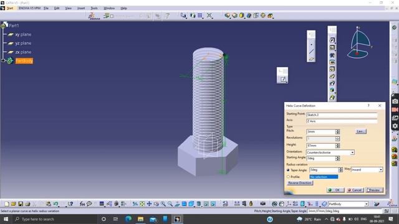Click the camera capture icon on right edge
Viewport: 399px width, 224px height.
[x=395, y=101]
